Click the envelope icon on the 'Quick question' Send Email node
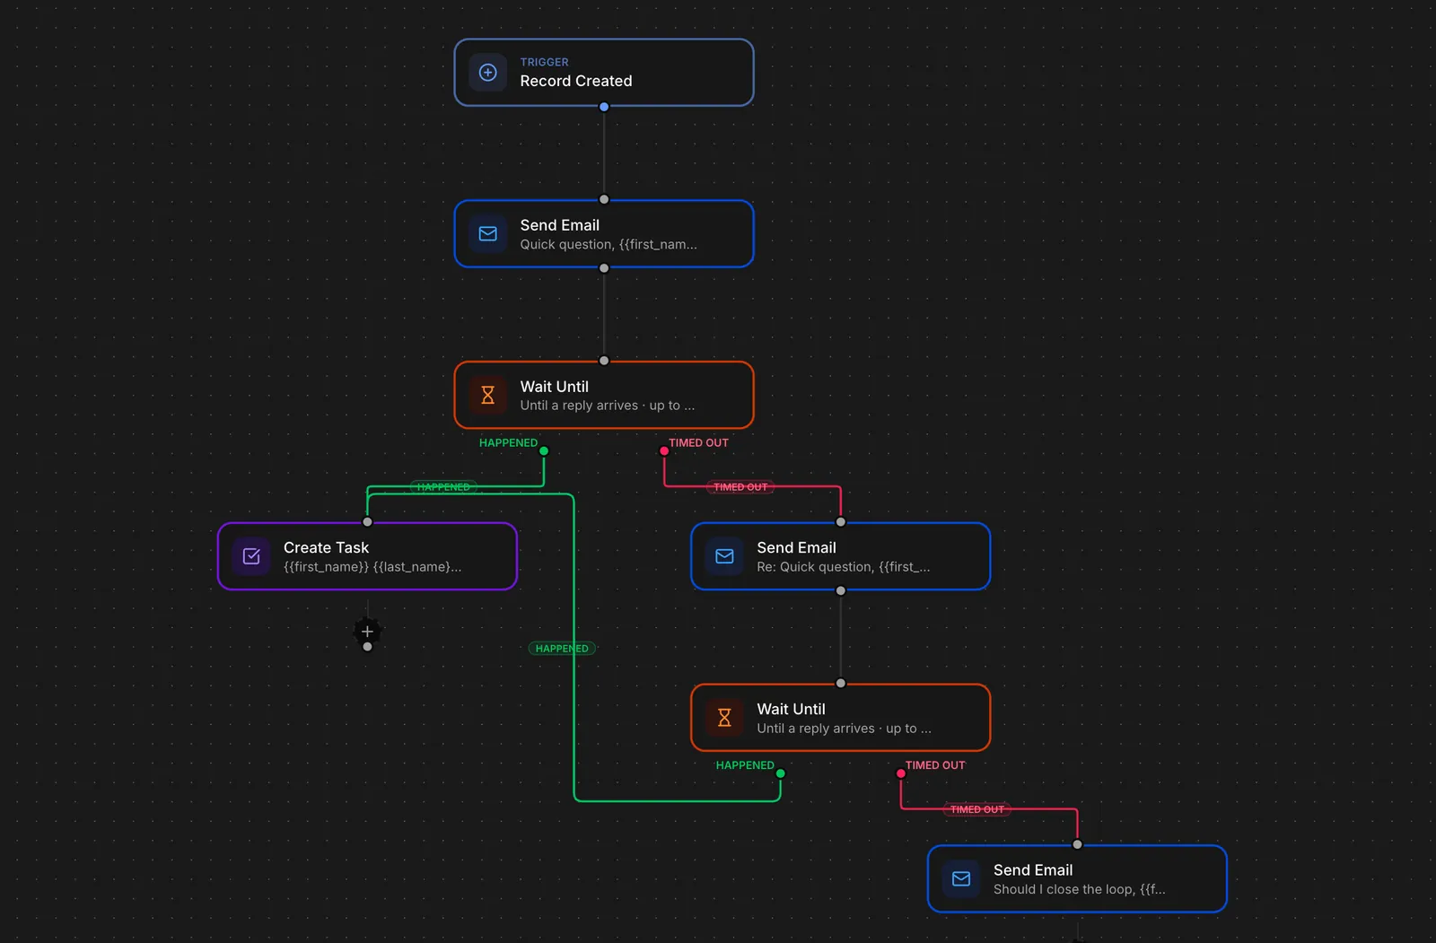Screen dimensions: 1436x943 point(488,234)
